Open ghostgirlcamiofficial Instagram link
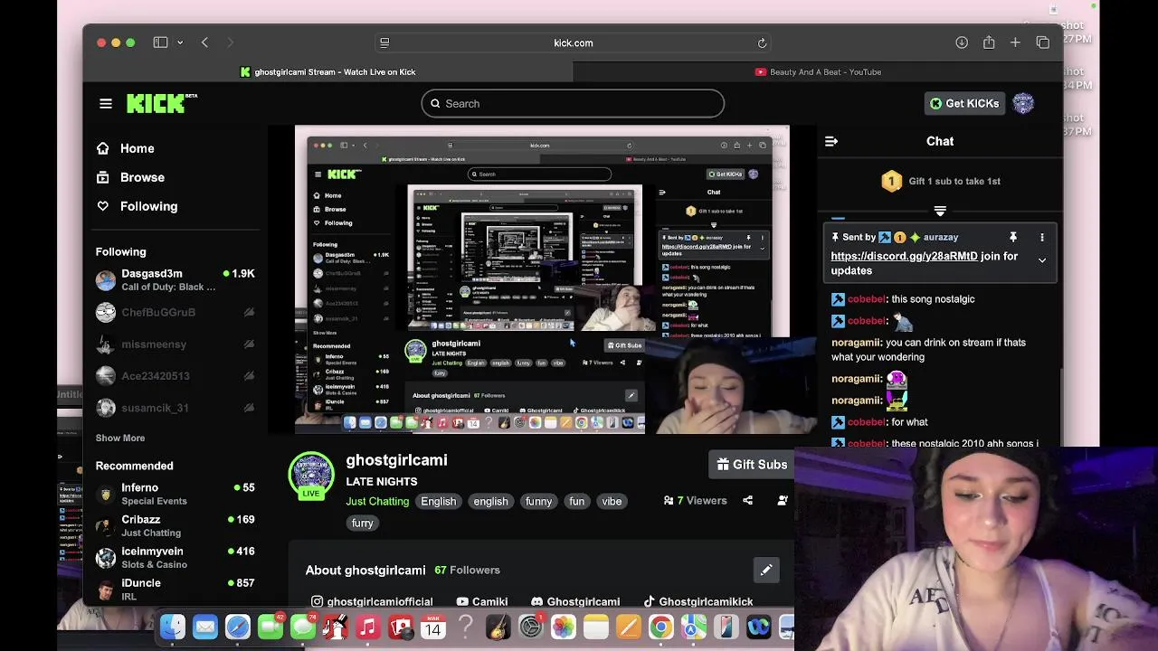The width and height of the screenshot is (1158, 651). point(372,601)
